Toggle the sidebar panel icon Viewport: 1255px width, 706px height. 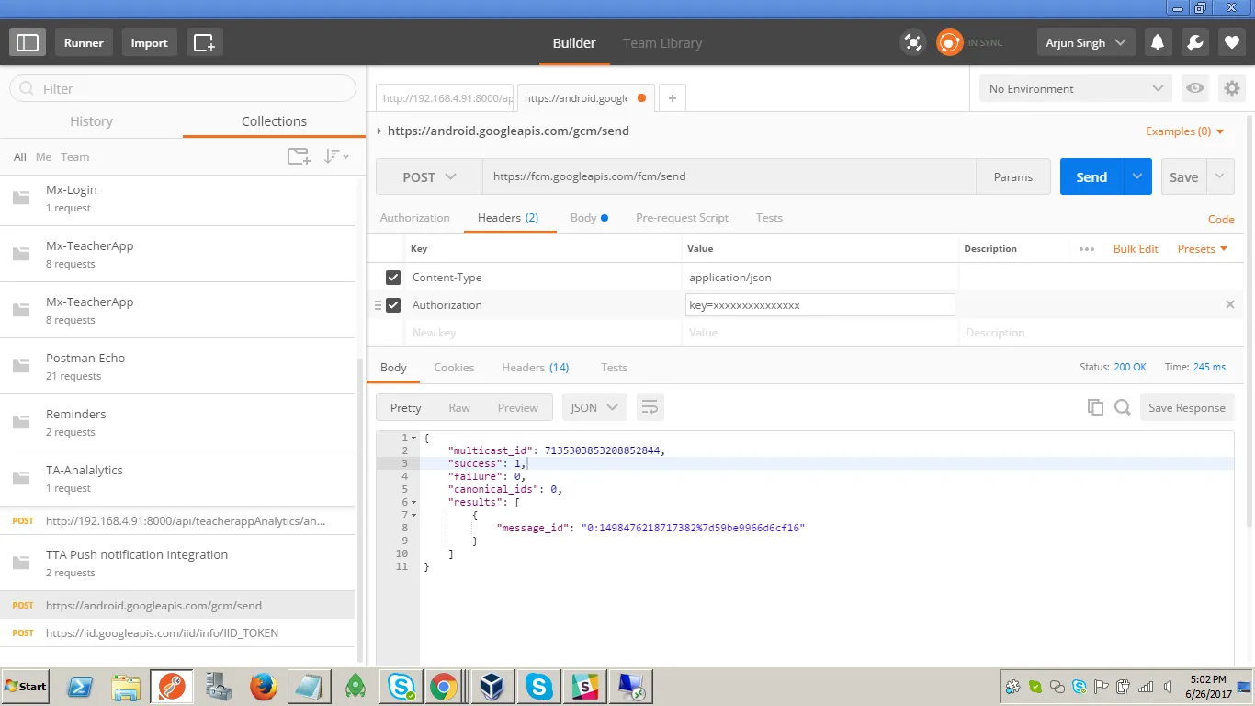[x=28, y=42]
